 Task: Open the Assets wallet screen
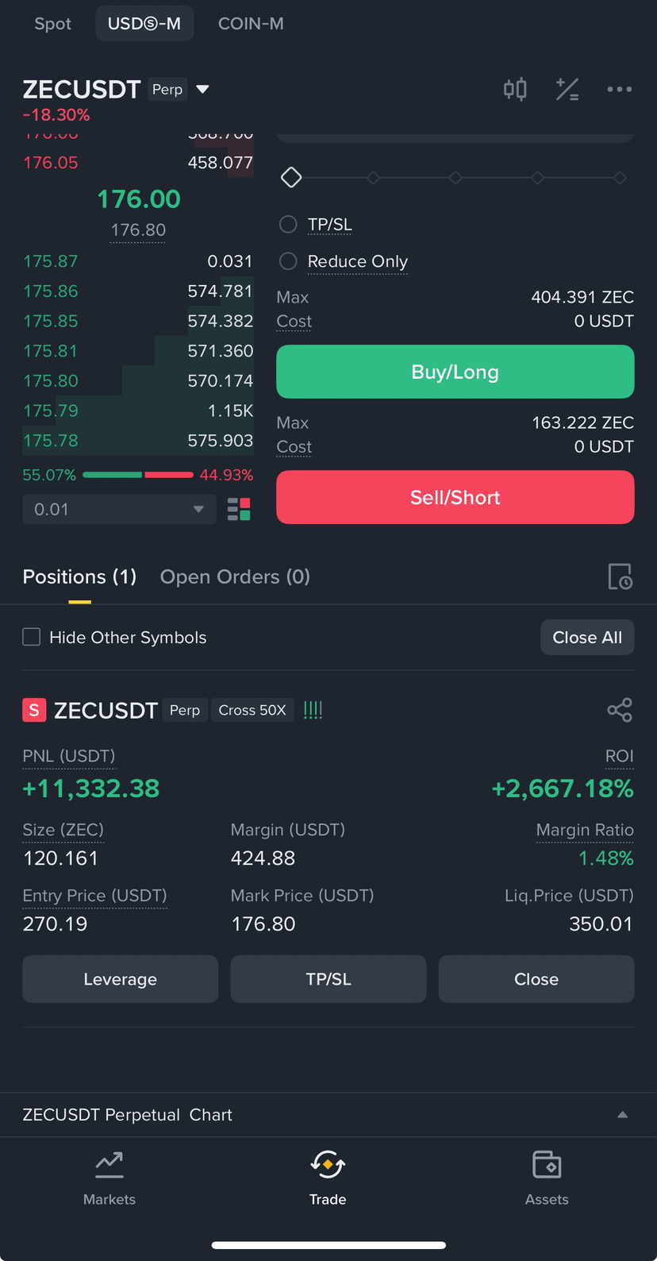point(547,1178)
